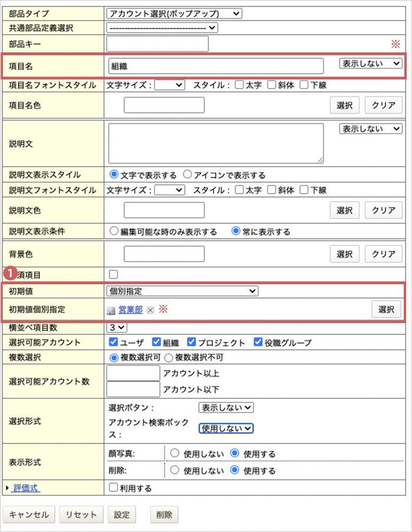Click クリア button for 背景色

tap(384, 254)
